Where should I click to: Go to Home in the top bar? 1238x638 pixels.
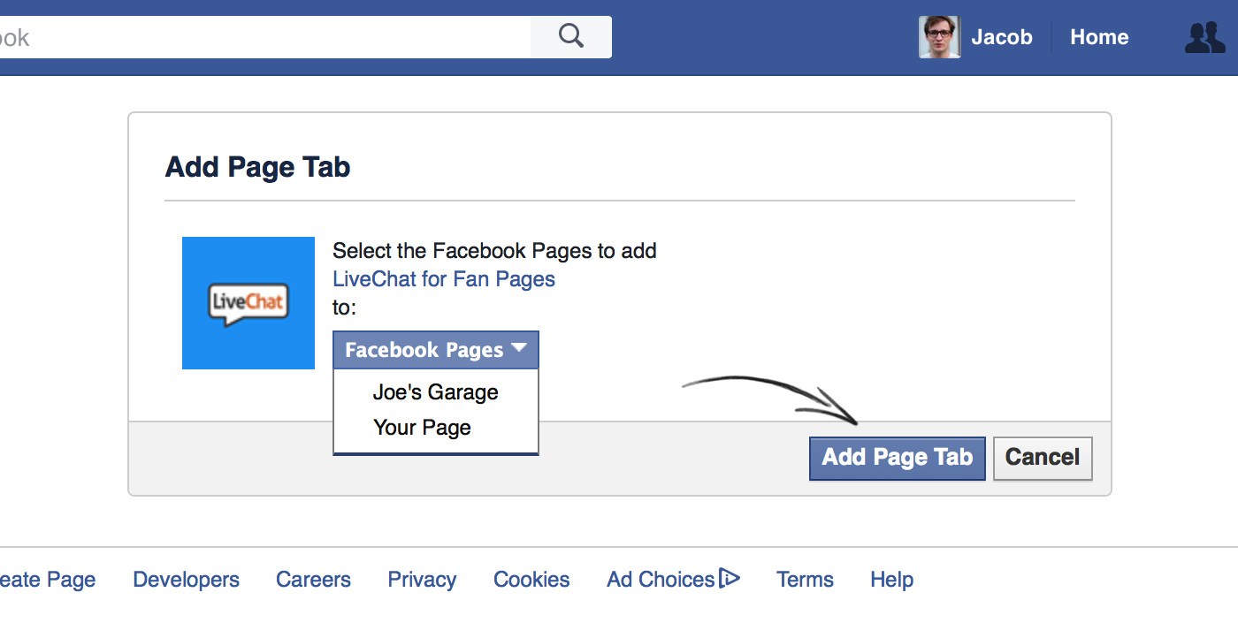tap(1099, 37)
